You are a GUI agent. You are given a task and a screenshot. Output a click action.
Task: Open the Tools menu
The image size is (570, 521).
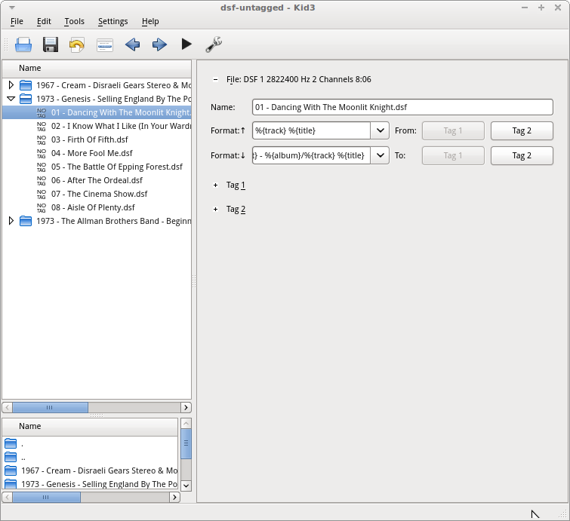coord(75,21)
